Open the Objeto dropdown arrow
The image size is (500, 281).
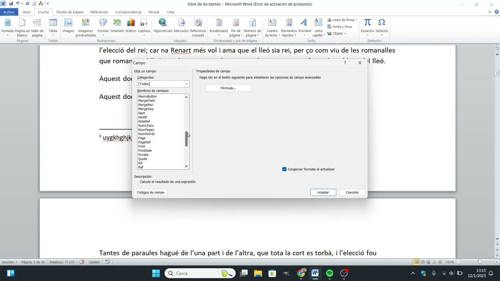pos(345,34)
